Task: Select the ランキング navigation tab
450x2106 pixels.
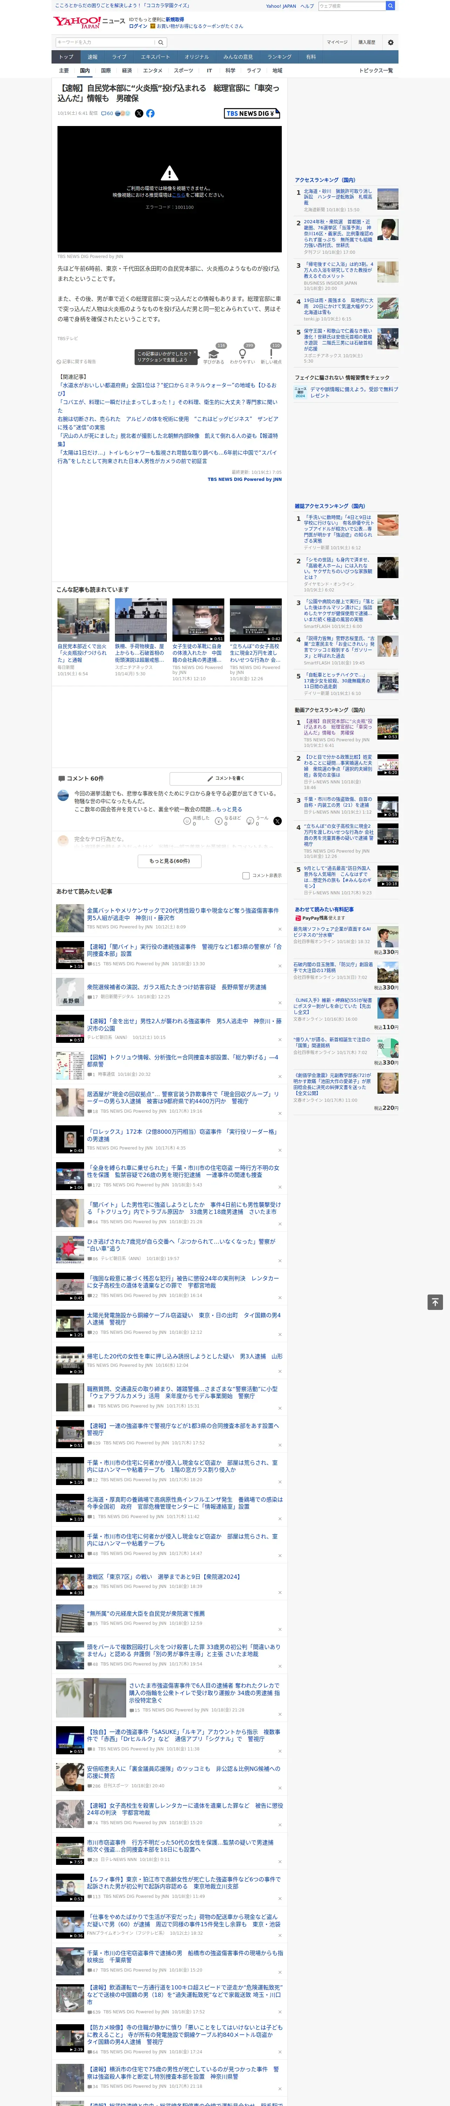Action: pos(279,57)
